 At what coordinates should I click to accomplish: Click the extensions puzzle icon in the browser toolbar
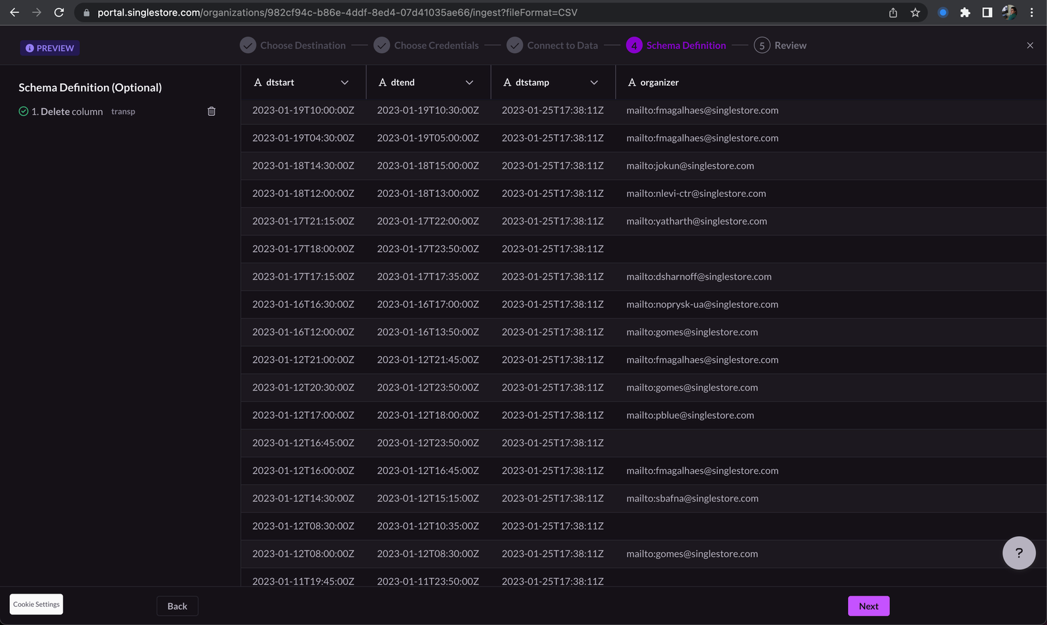[965, 12]
